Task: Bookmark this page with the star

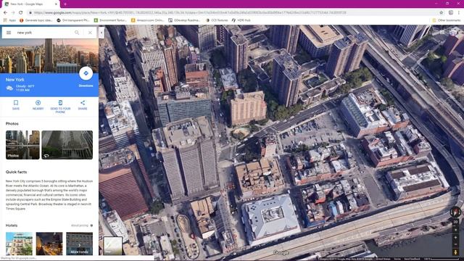Action: [x=442, y=13]
